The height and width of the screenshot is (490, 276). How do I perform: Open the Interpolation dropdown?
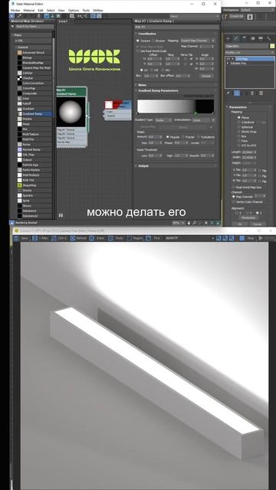coord(203,120)
